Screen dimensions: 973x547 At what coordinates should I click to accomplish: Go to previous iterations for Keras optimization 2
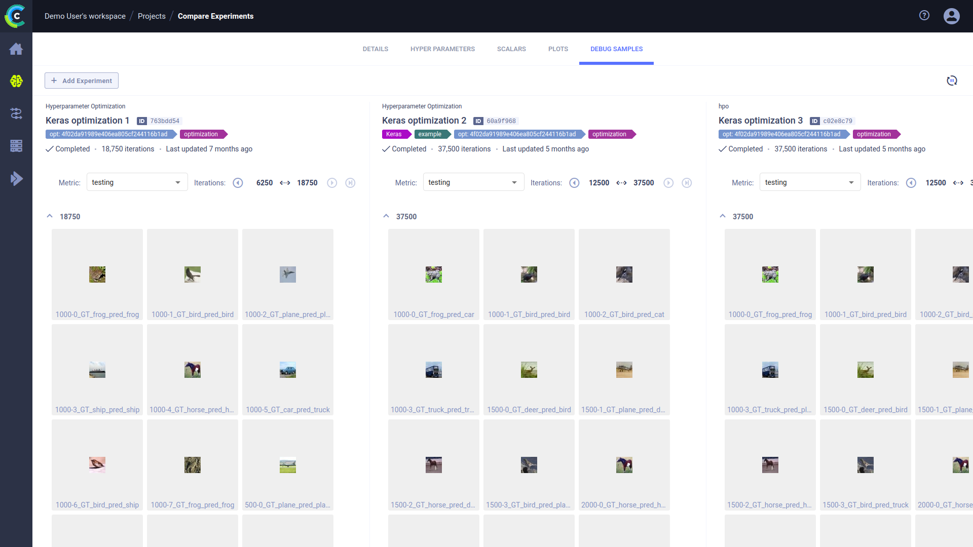(574, 183)
